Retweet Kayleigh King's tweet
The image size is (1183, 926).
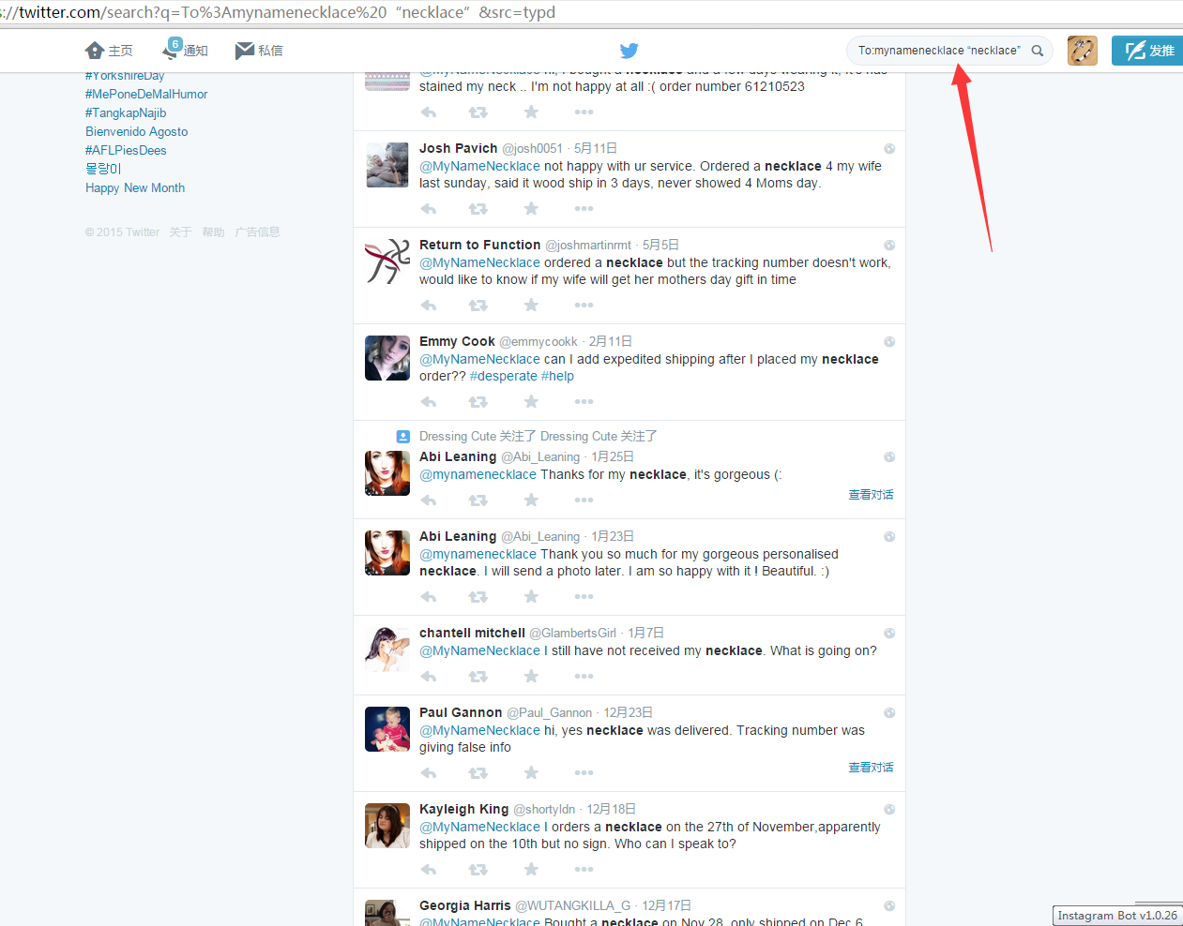(x=478, y=870)
